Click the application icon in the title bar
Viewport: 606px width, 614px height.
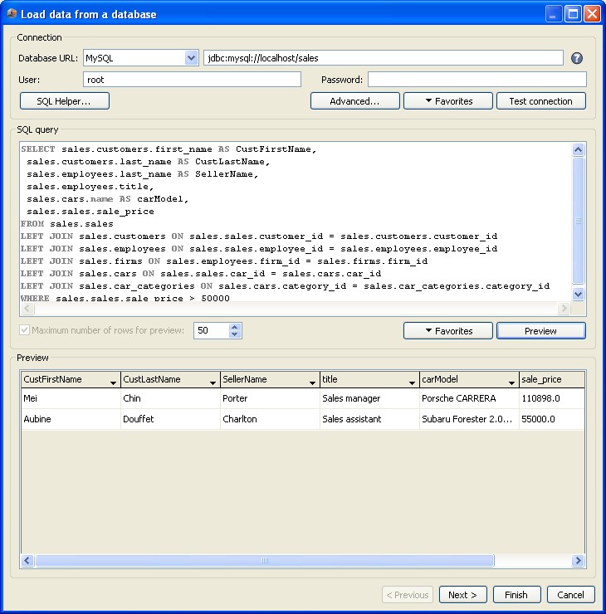12,14
